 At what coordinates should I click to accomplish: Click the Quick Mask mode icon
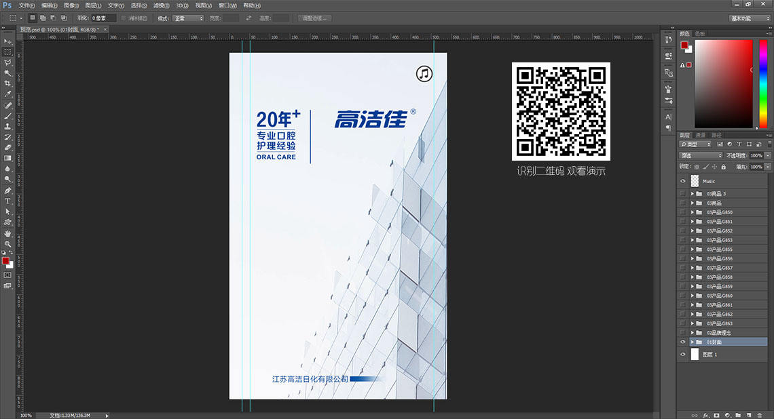coord(7,275)
